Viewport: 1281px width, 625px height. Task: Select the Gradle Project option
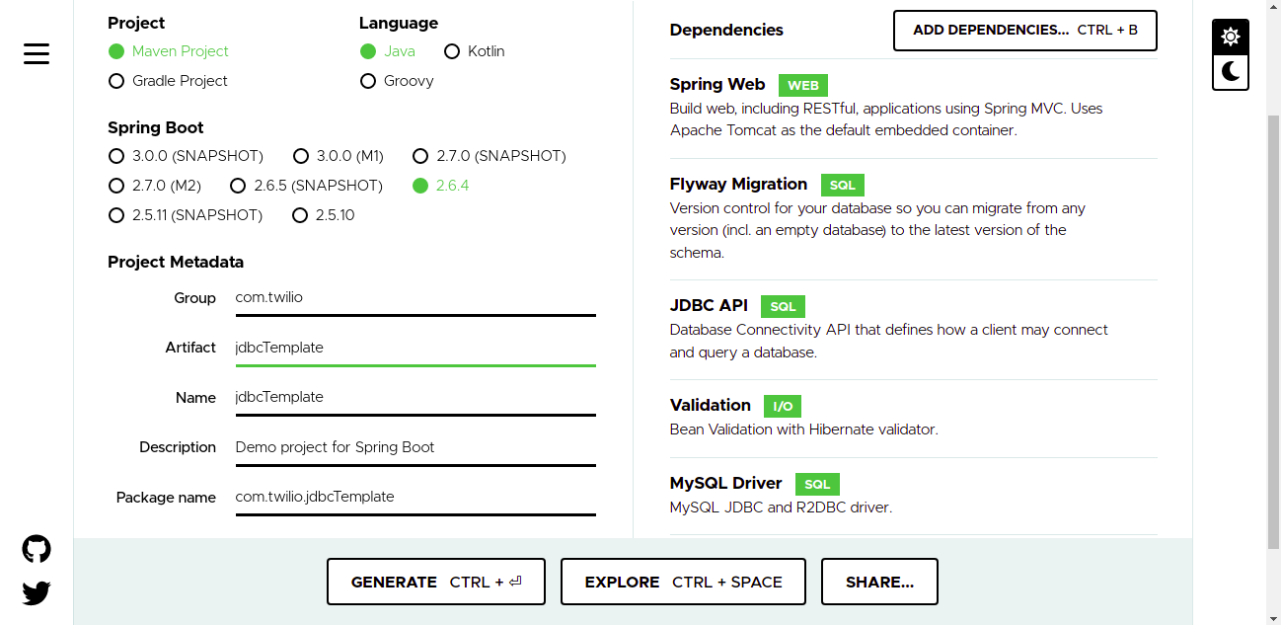pos(168,81)
